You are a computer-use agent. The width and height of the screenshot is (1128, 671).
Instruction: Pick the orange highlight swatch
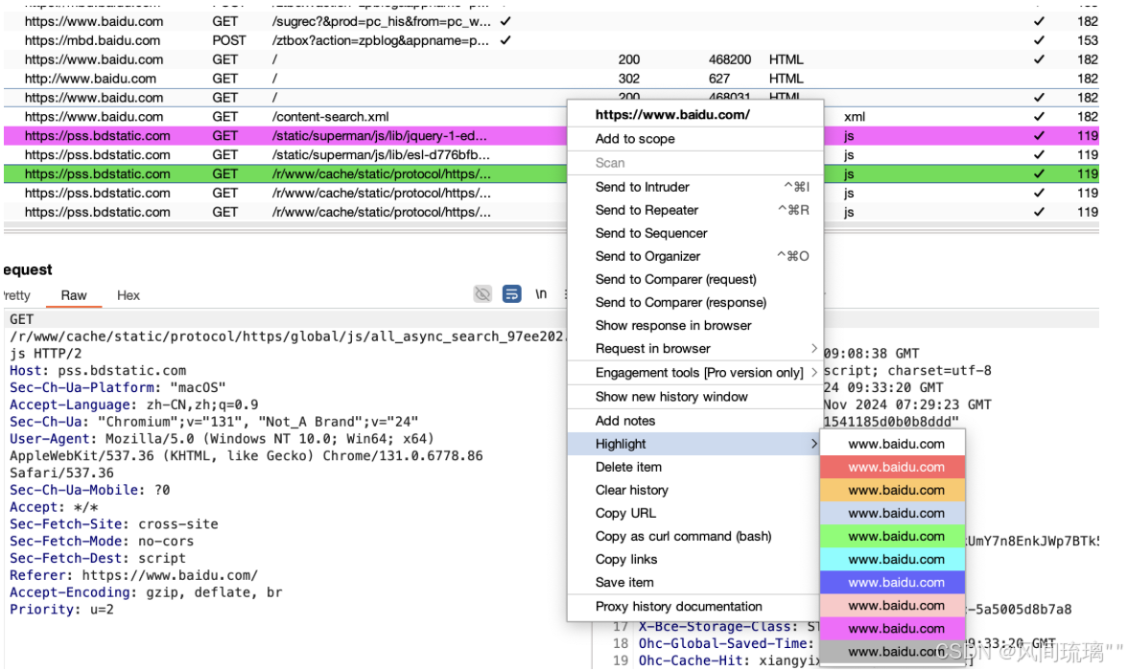(x=892, y=490)
